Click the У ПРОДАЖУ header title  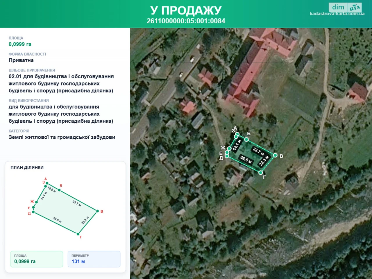click(x=186, y=10)
